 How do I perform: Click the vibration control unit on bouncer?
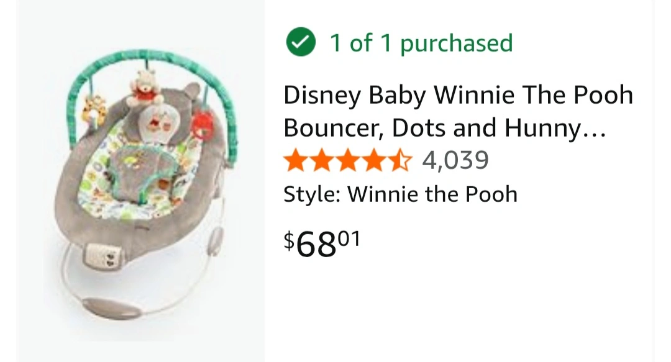point(106,253)
